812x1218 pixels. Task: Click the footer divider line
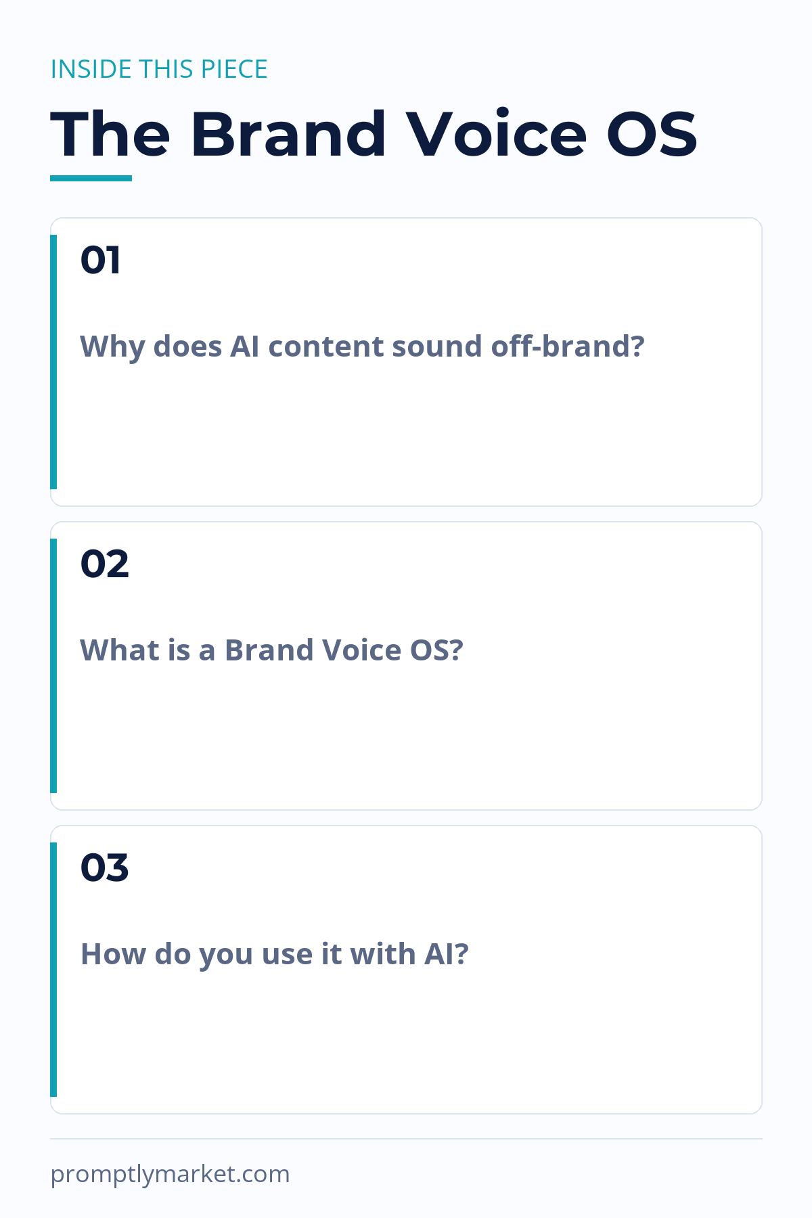406,1139
